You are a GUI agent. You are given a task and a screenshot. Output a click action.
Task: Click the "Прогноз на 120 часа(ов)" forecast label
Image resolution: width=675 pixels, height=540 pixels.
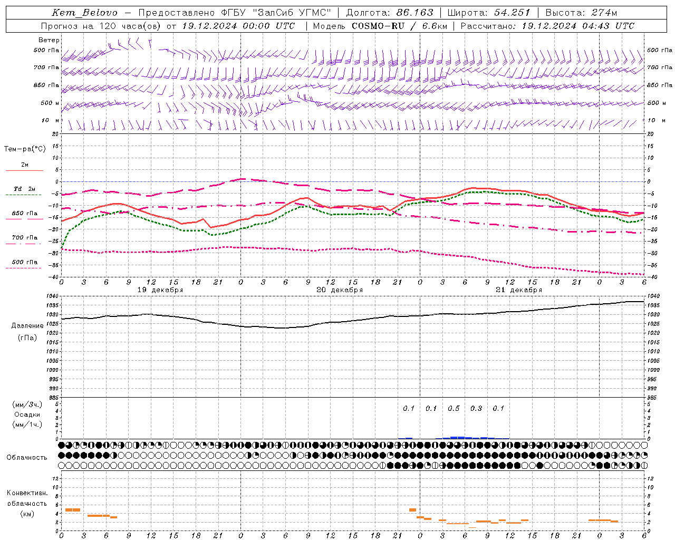[101, 26]
